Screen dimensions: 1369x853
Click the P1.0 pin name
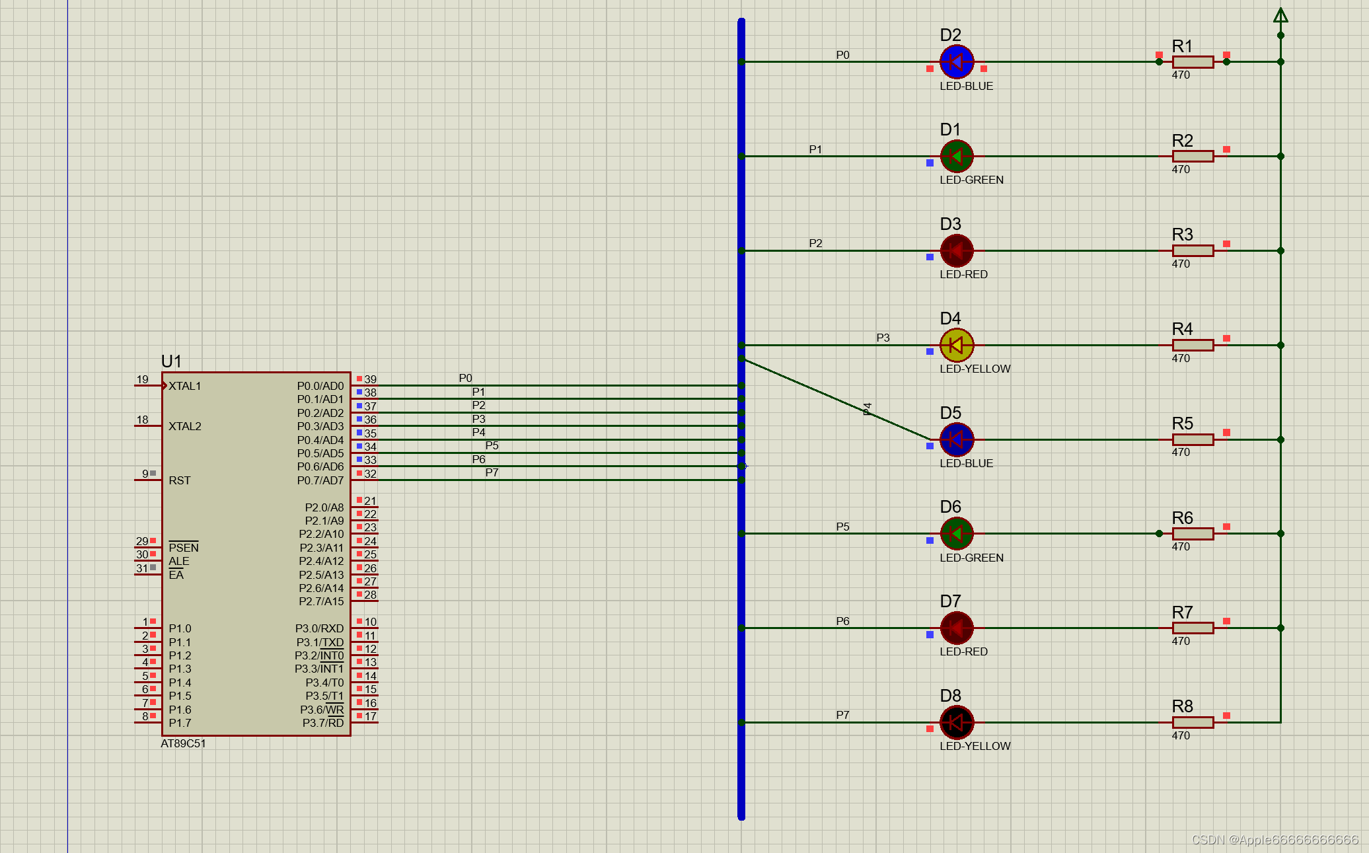(180, 628)
